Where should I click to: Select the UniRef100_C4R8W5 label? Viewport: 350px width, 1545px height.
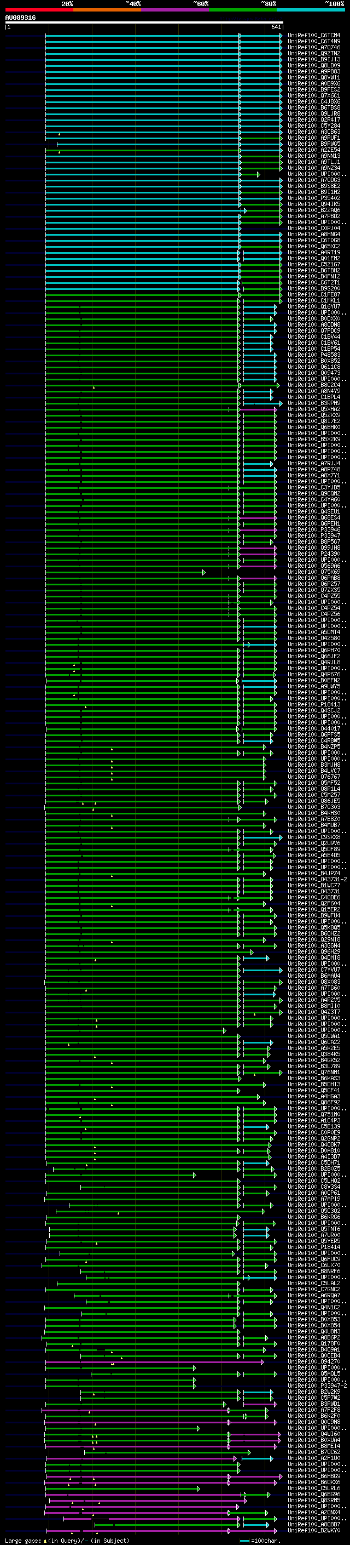(314, 742)
